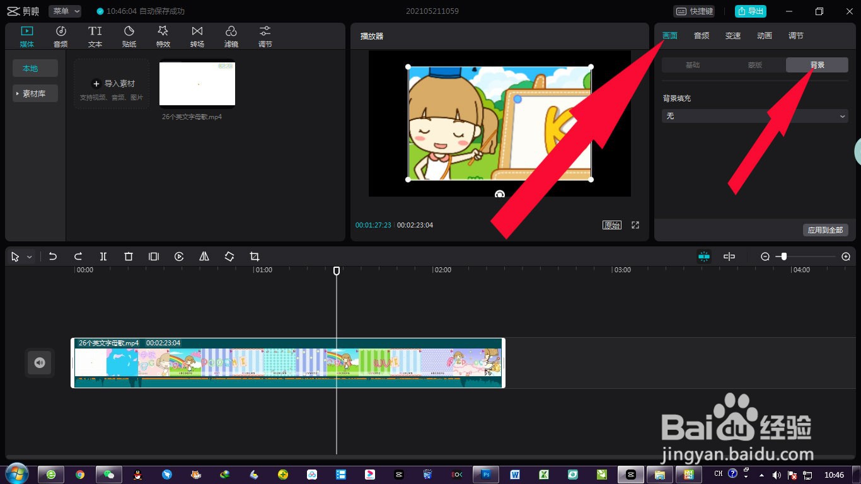Toggle fullscreen preview in player
861x484 pixels.
[635, 225]
